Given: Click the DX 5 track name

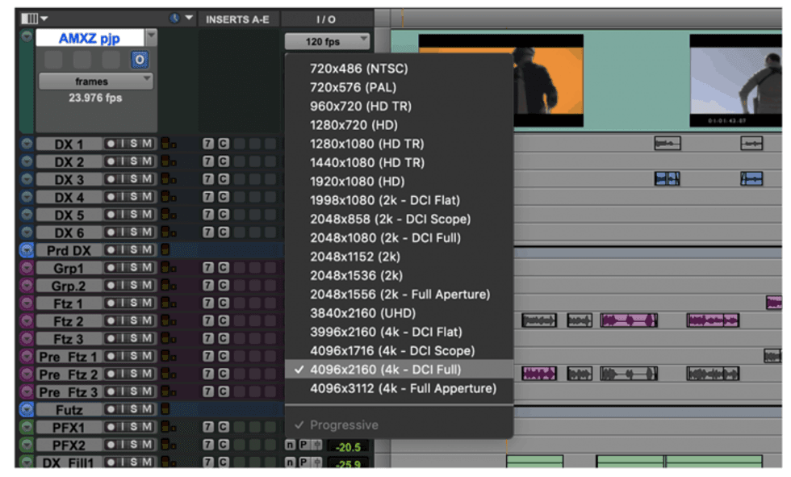Looking at the screenshot, I should 69,215.
